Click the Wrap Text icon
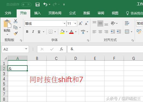 (127, 23)
